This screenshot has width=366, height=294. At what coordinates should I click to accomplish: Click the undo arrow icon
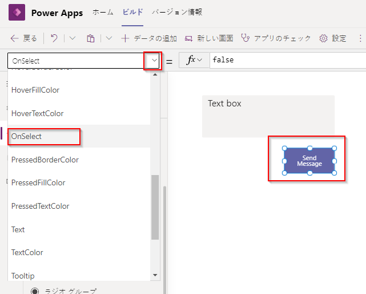tap(54, 38)
